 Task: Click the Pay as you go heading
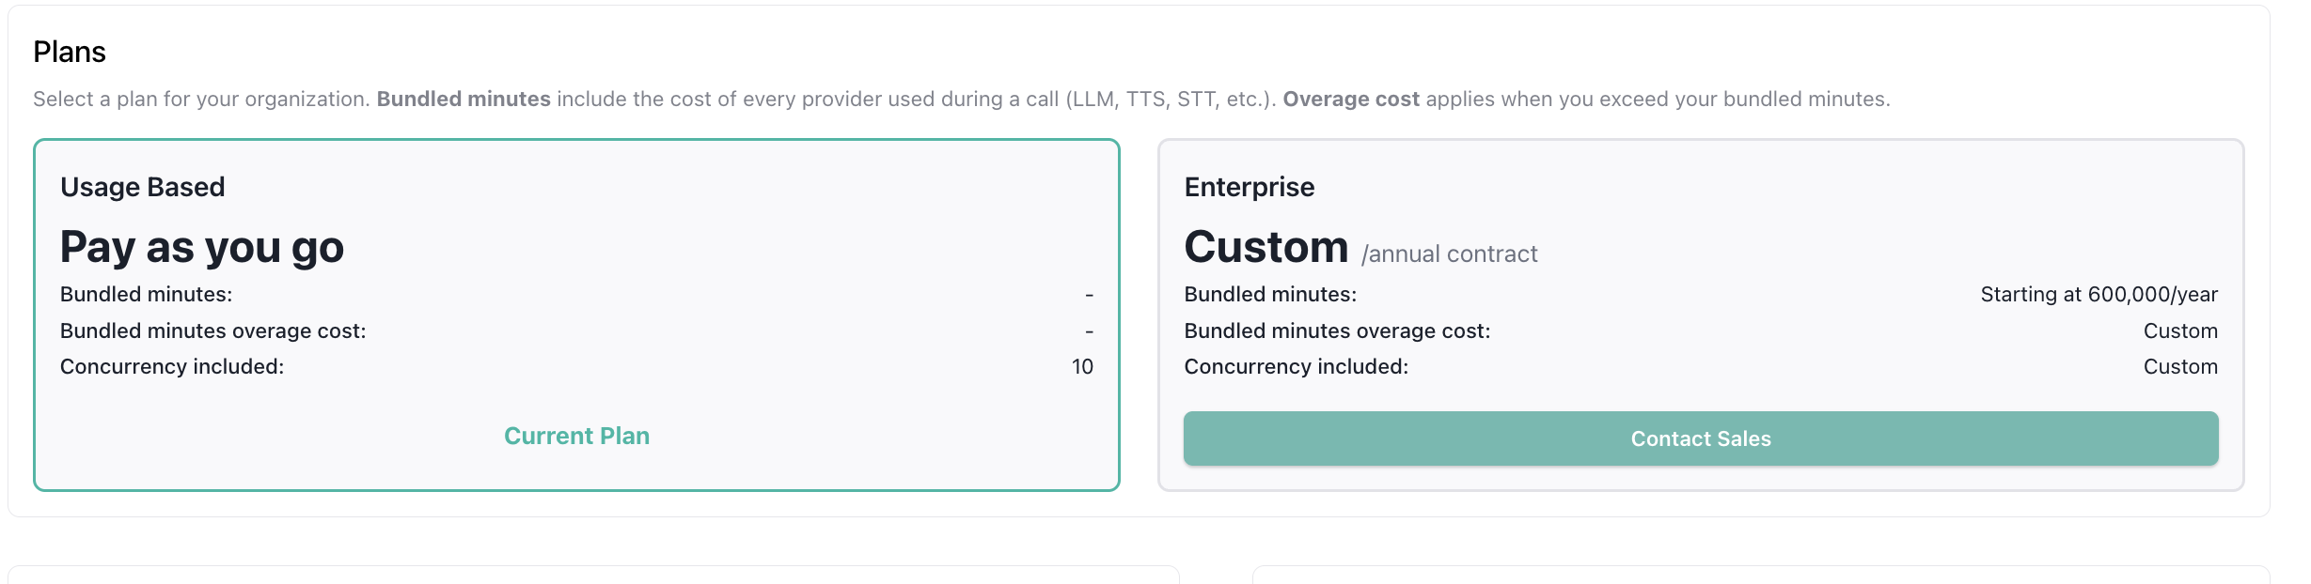click(202, 247)
